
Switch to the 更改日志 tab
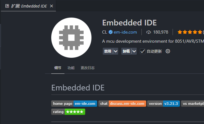[x=88, y=68]
